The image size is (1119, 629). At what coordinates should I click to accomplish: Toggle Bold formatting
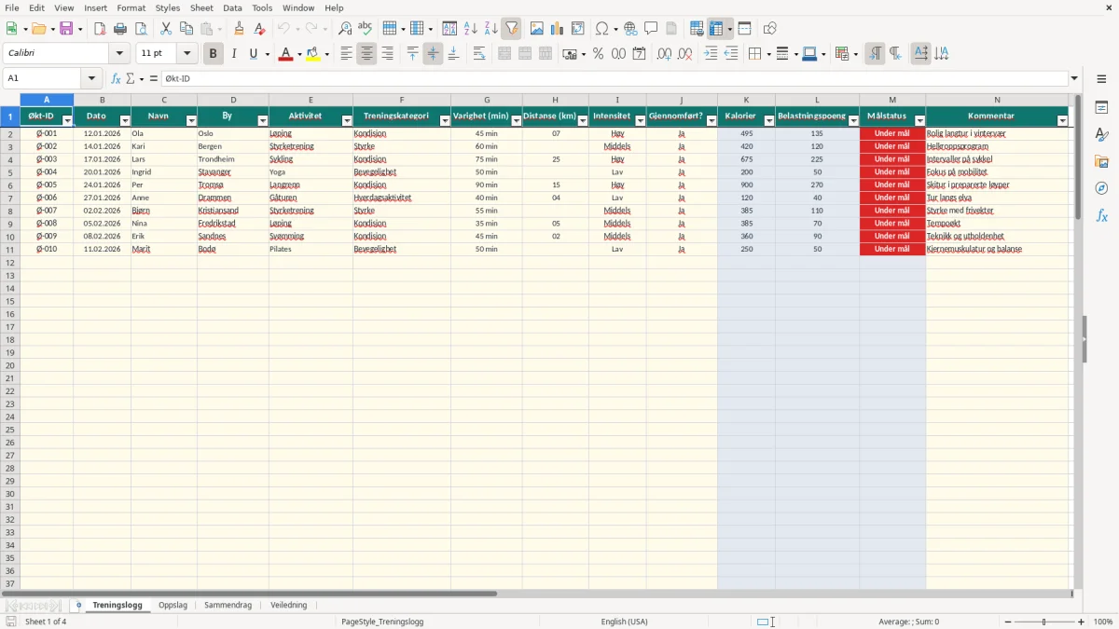coord(213,54)
